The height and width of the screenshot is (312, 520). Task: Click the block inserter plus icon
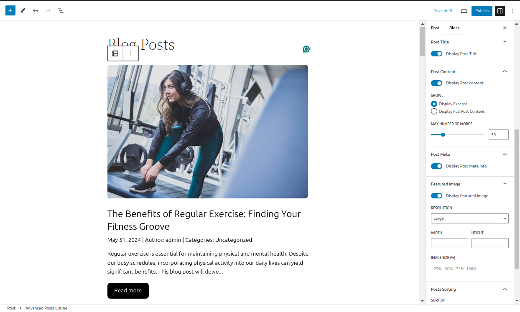[x=10, y=10]
